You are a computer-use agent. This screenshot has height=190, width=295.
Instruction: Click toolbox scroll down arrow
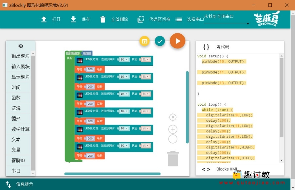(x=33, y=173)
